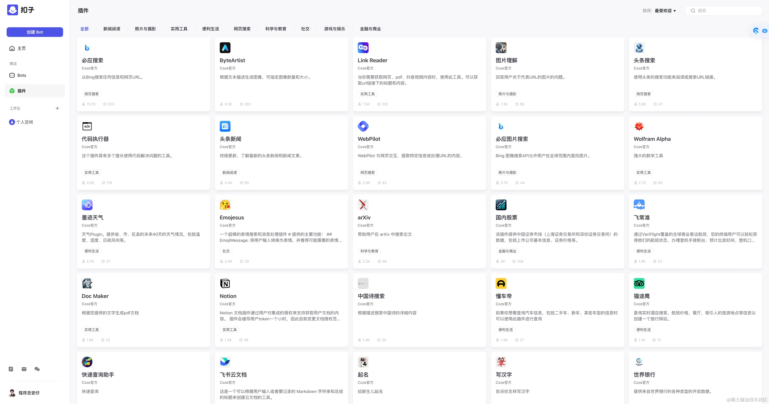
Task: Click the plugin search field
Action: pyautogui.click(x=726, y=11)
